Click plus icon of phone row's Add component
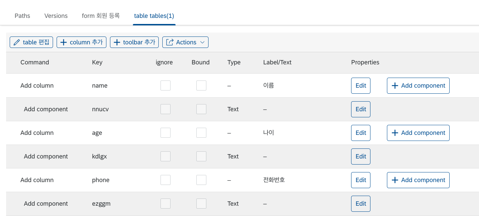Viewport: 479px width, 220px height. [x=395, y=180]
